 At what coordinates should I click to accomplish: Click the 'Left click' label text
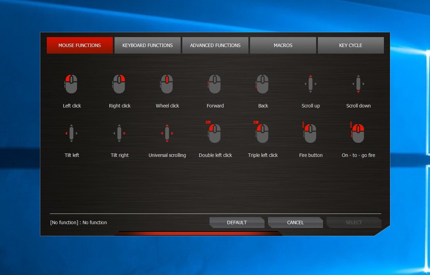(x=72, y=106)
